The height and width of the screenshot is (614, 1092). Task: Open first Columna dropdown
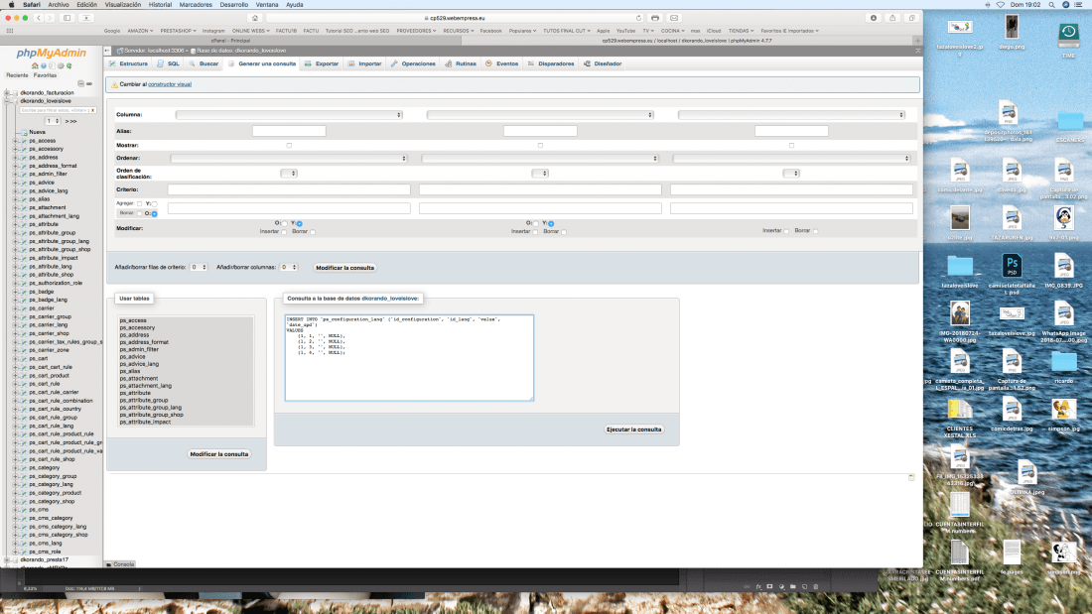[289, 115]
